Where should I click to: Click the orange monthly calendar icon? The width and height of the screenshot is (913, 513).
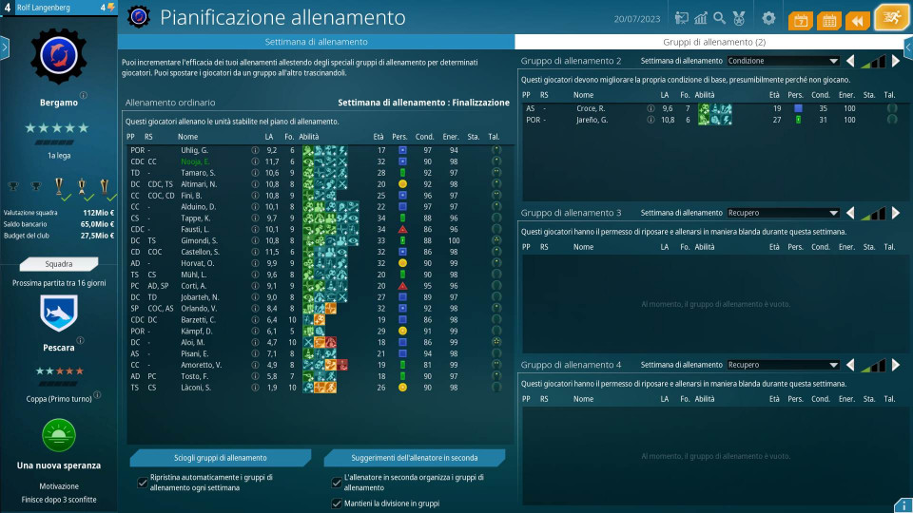[828, 20]
